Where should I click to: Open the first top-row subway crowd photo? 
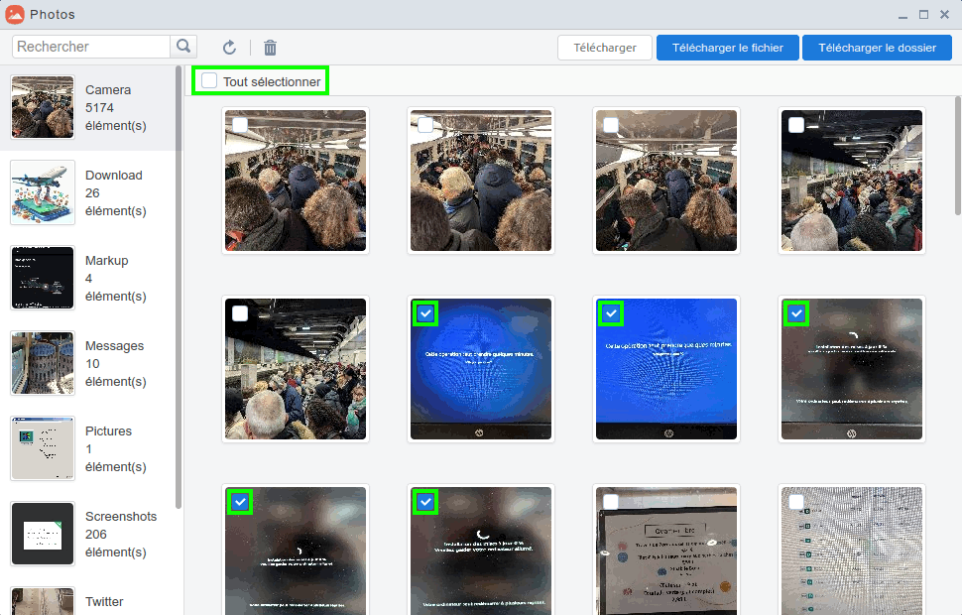pyautogui.click(x=296, y=181)
